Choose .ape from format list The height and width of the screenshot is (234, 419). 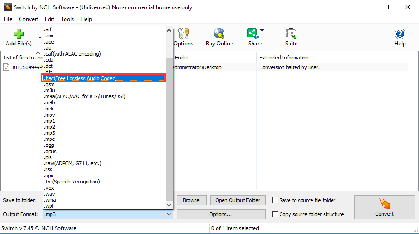104,42
